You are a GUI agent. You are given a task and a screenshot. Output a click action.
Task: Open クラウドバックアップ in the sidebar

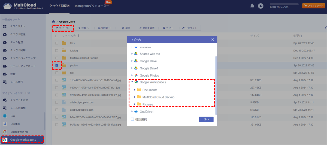click(x=23, y=58)
